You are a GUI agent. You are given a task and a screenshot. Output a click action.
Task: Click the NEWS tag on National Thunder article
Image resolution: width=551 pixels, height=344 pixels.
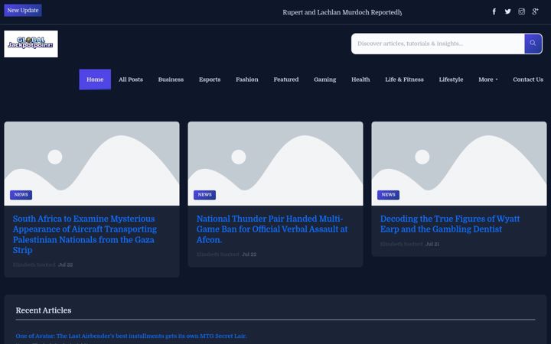pyautogui.click(x=204, y=195)
